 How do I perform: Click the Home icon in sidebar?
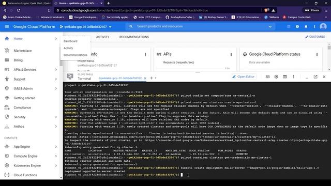tap(7, 39)
